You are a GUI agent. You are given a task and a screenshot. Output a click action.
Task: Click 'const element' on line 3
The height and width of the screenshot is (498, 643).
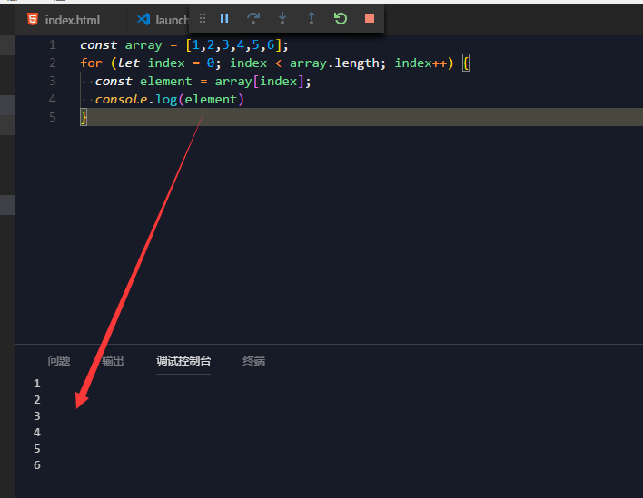point(143,82)
